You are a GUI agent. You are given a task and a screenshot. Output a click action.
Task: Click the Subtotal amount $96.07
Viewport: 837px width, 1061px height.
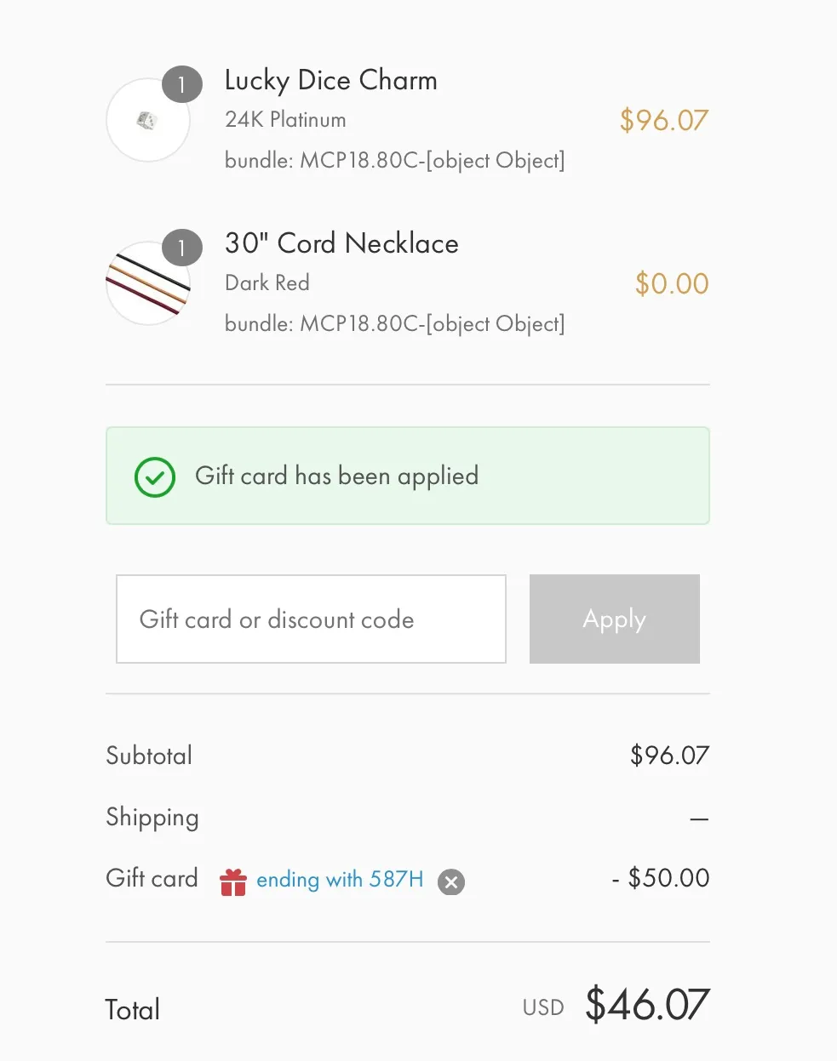click(669, 755)
